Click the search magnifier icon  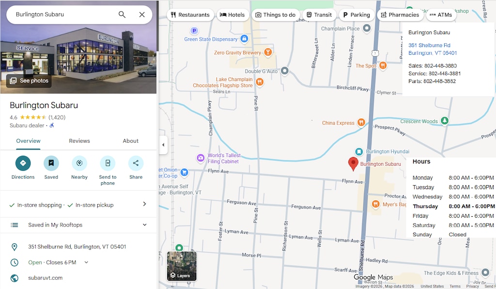click(x=122, y=15)
